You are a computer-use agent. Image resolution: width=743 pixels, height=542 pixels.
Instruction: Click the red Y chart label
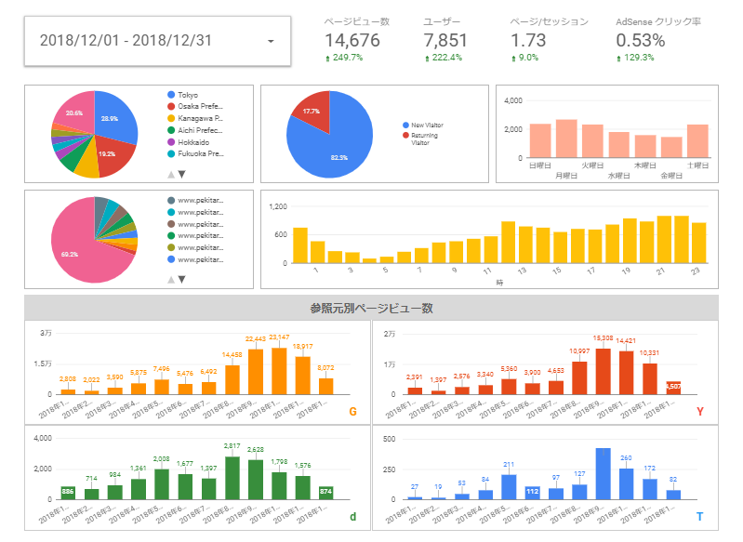point(700,411)
